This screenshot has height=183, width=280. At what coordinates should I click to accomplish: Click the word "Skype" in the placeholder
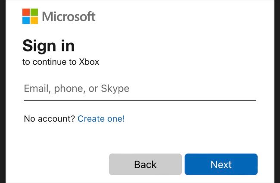tap(115, 89)
